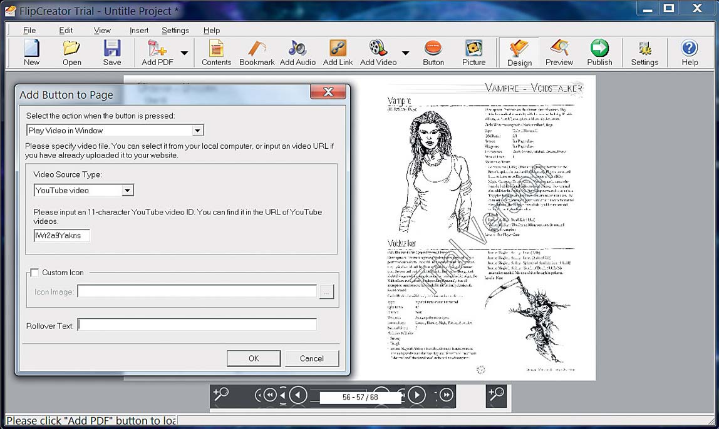Open the Settings menu in menu bar
The image size is (719, 429).
[x=175, y=30]
